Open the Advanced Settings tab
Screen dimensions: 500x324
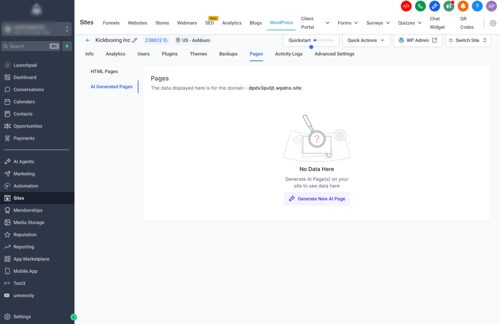pos(335,54)
